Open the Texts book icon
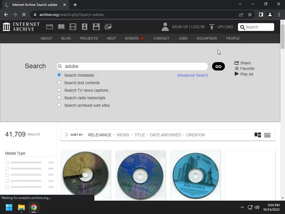 point(61,27)
